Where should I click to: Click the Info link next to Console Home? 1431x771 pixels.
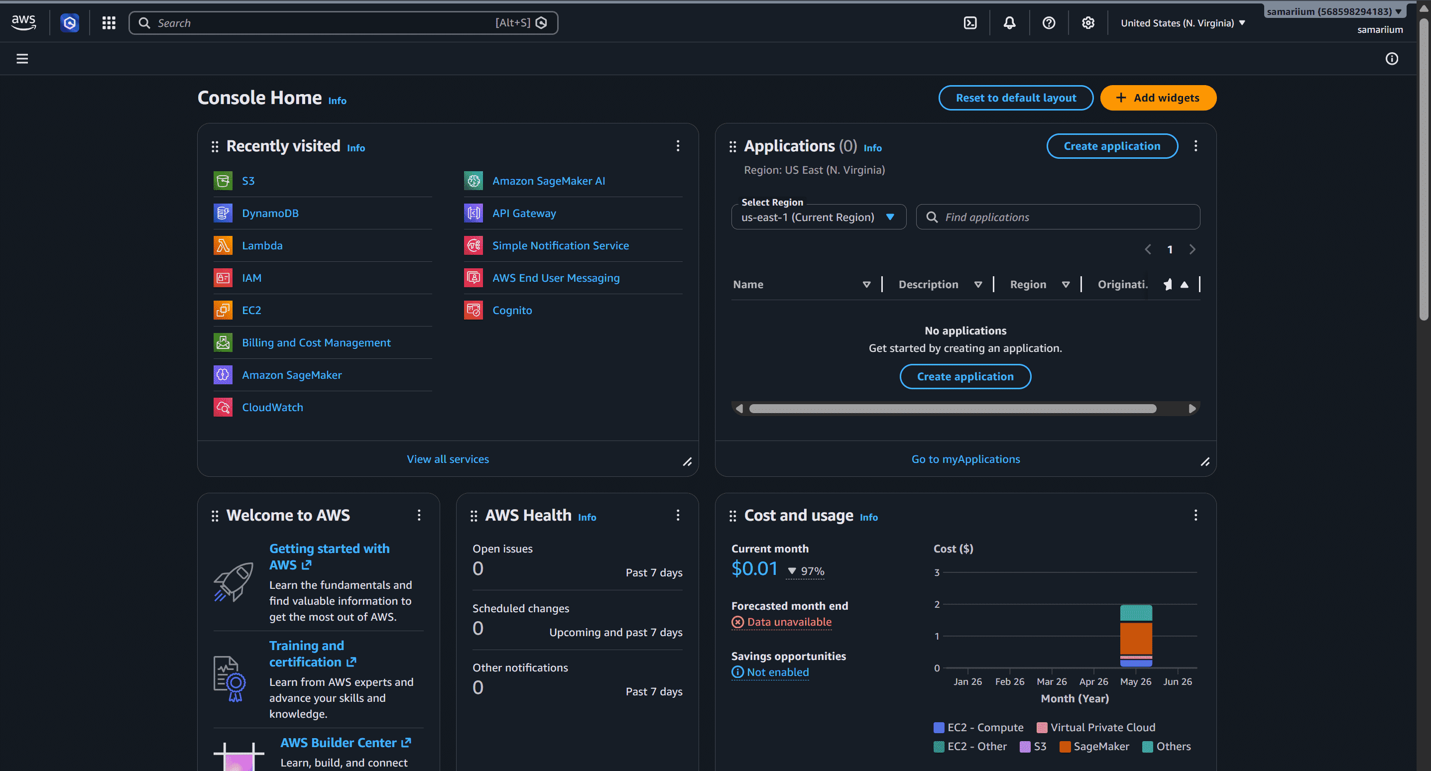coord(337,101)
